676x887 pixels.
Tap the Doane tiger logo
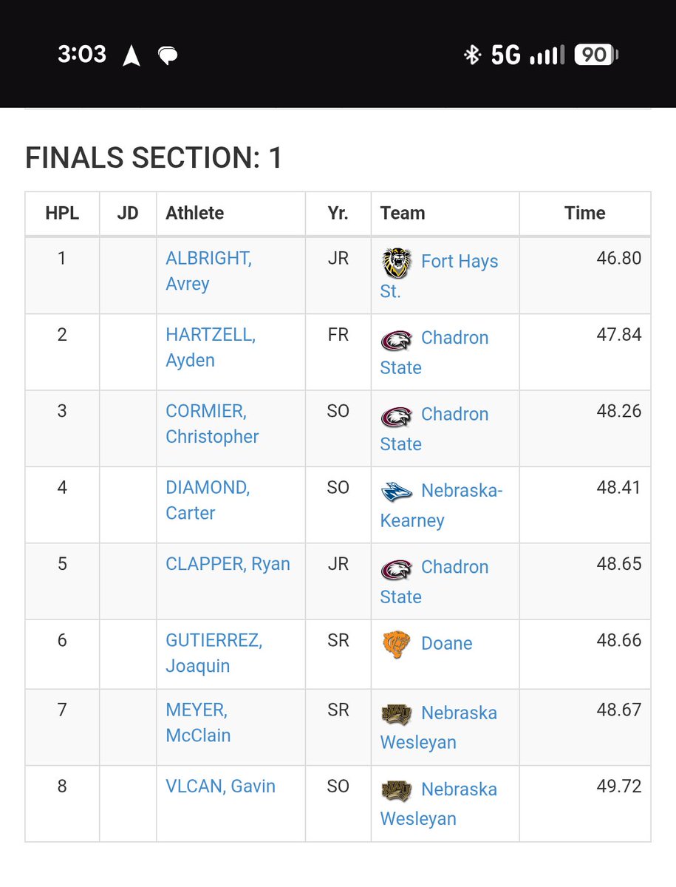tap(397, 645)
